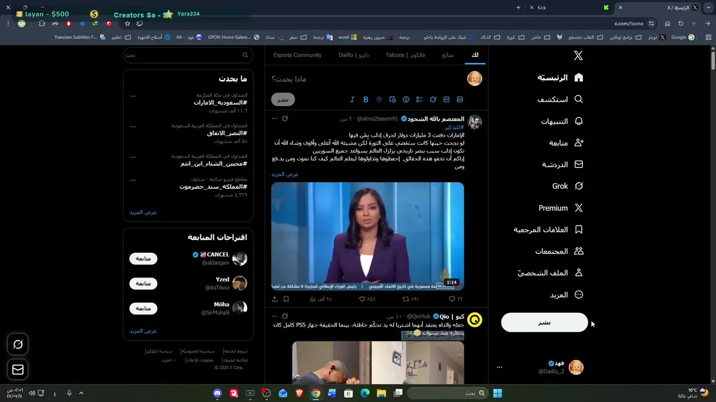716x402 pixels.
Task: Open options for #السعوديه_الامارات trend
Action: point(133,96)
